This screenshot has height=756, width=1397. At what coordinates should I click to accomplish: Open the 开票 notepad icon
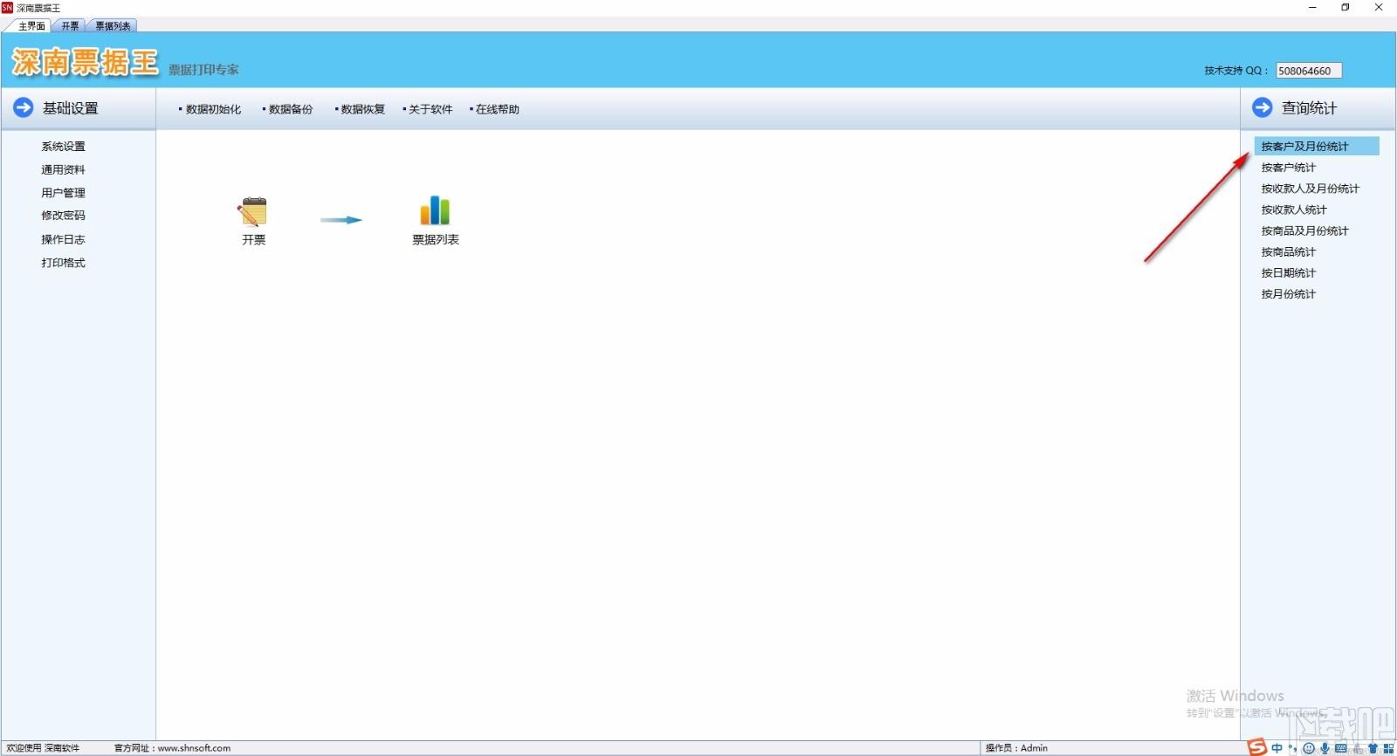[253, 212]
